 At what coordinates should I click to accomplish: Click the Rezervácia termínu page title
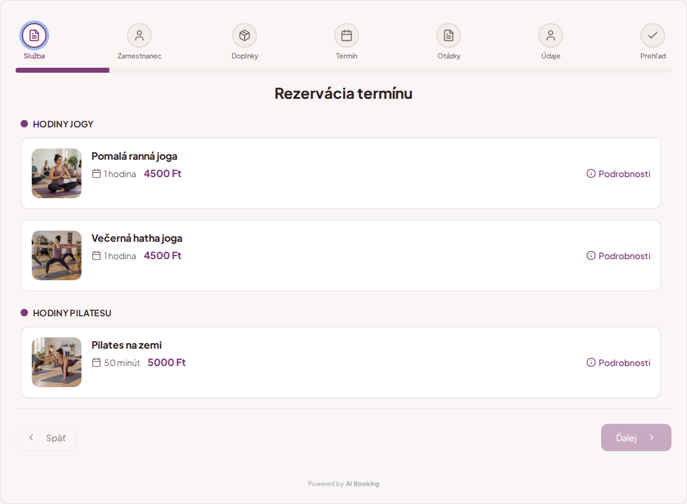coord(343,94)
